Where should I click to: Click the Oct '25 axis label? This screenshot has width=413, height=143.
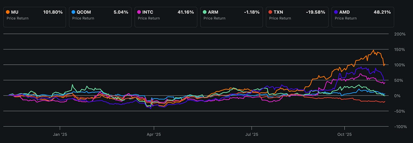click(x=344, y=134)
